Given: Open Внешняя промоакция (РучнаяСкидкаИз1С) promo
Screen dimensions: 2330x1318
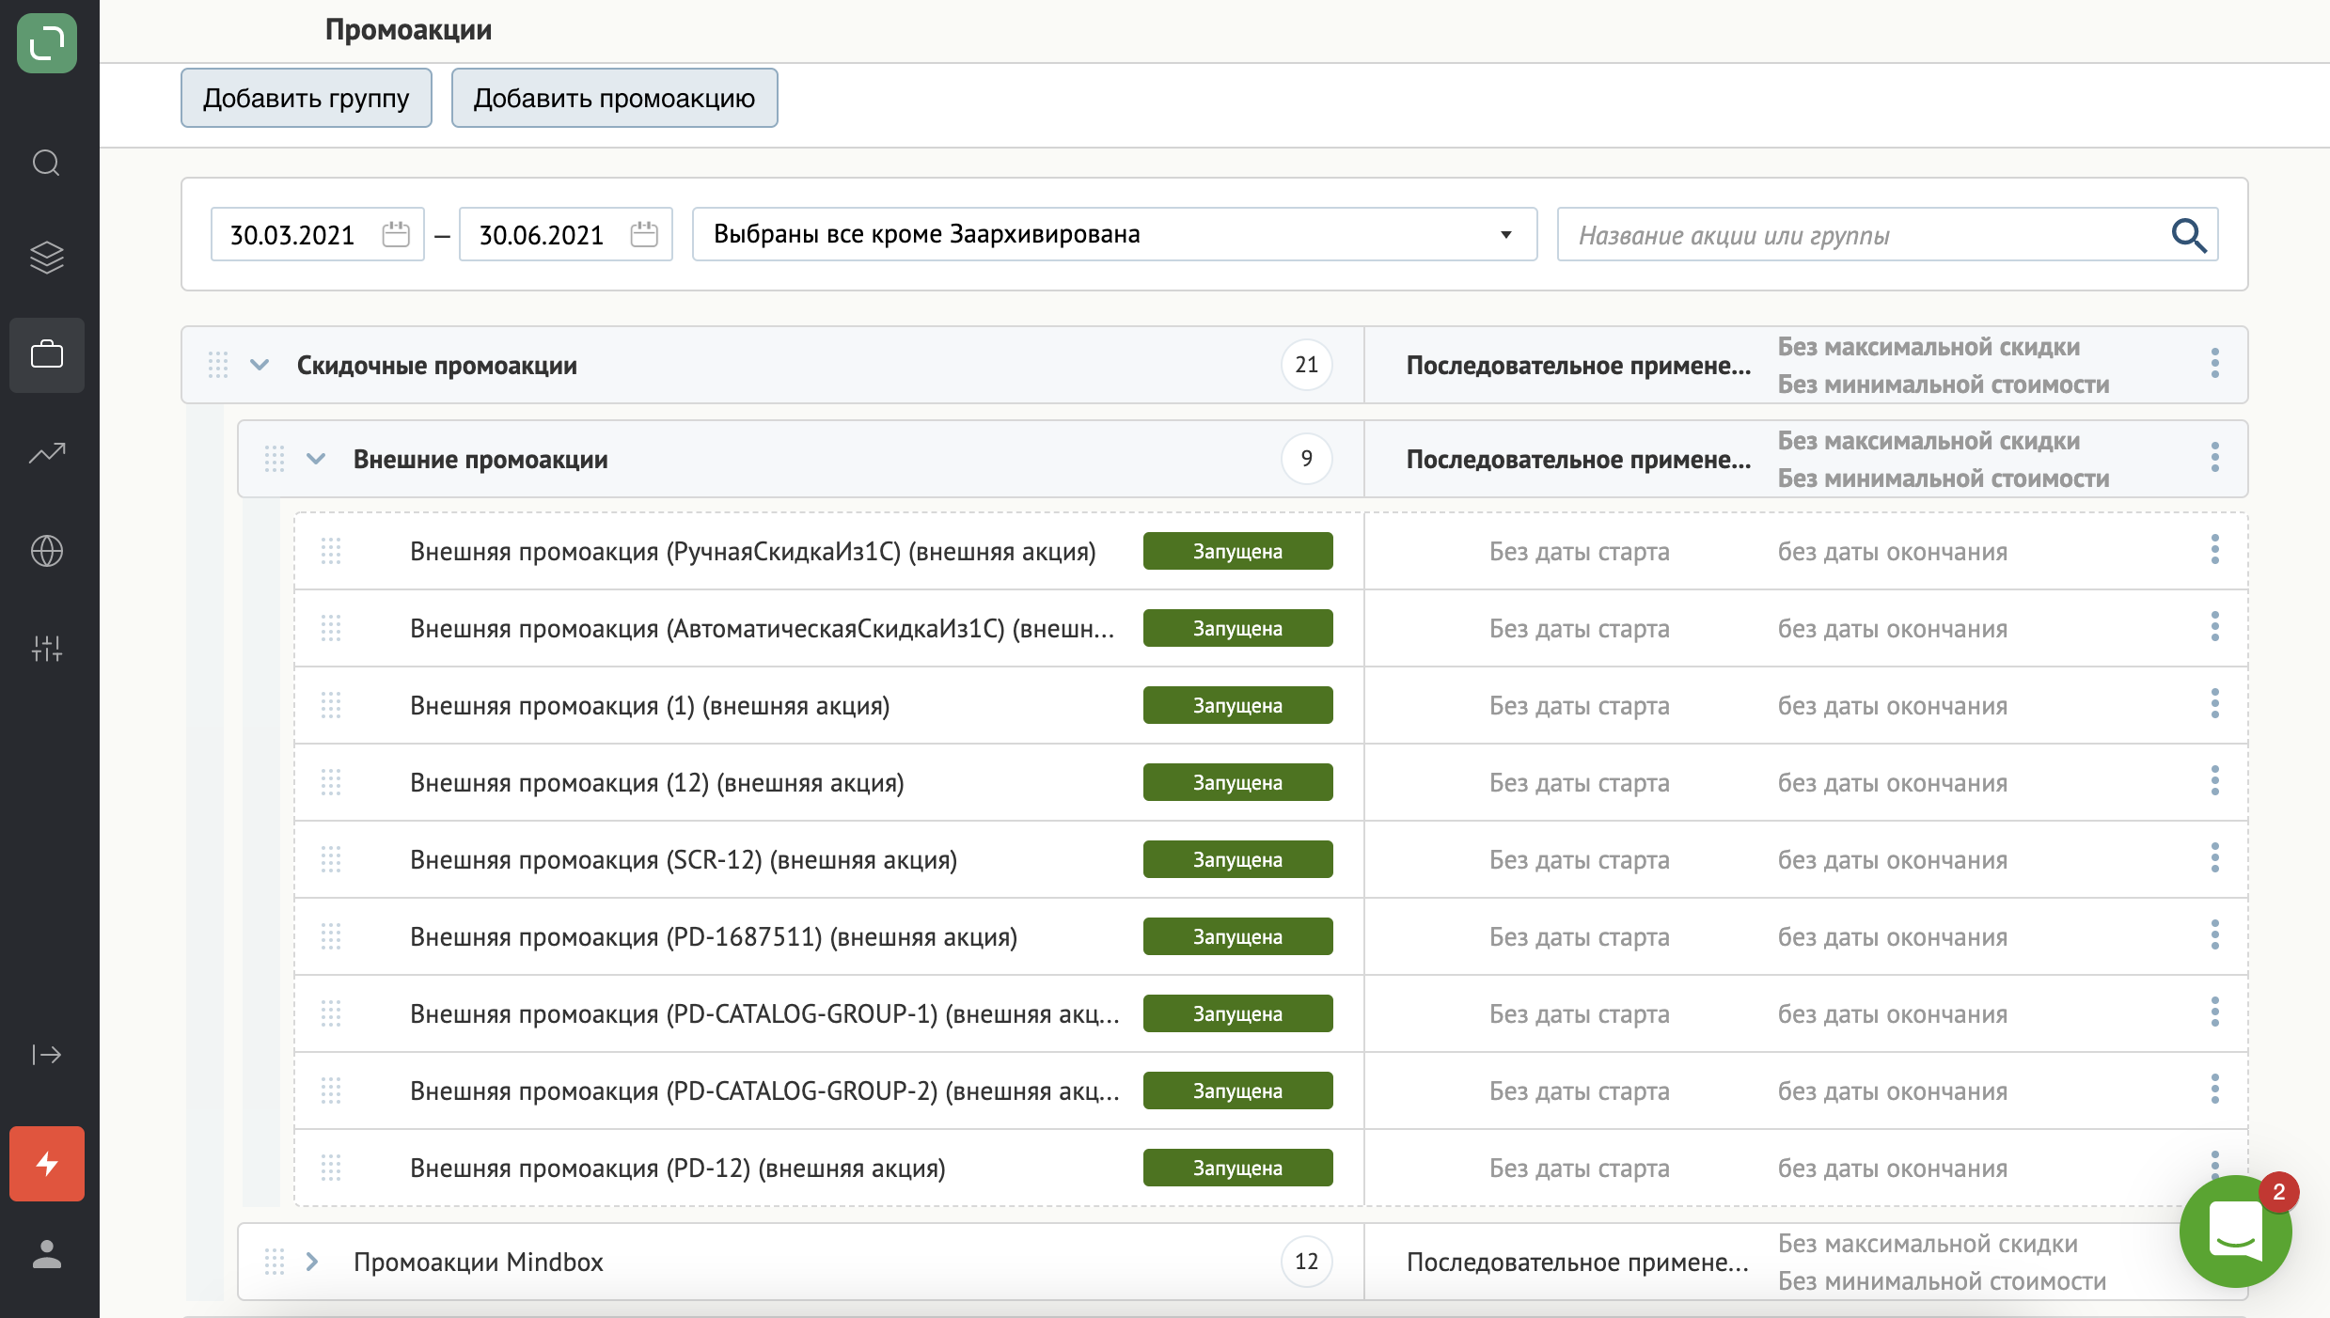Looking at the screenshot, I should pos(753,551).
